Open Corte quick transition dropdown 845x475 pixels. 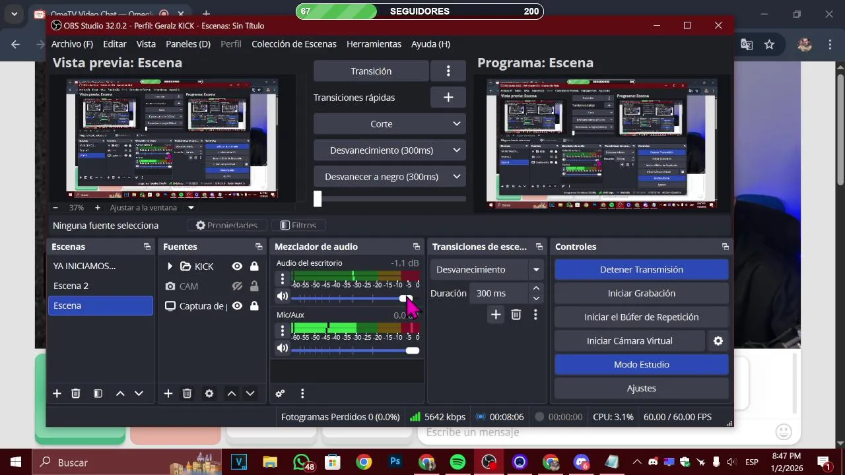(x=389, y=123)
